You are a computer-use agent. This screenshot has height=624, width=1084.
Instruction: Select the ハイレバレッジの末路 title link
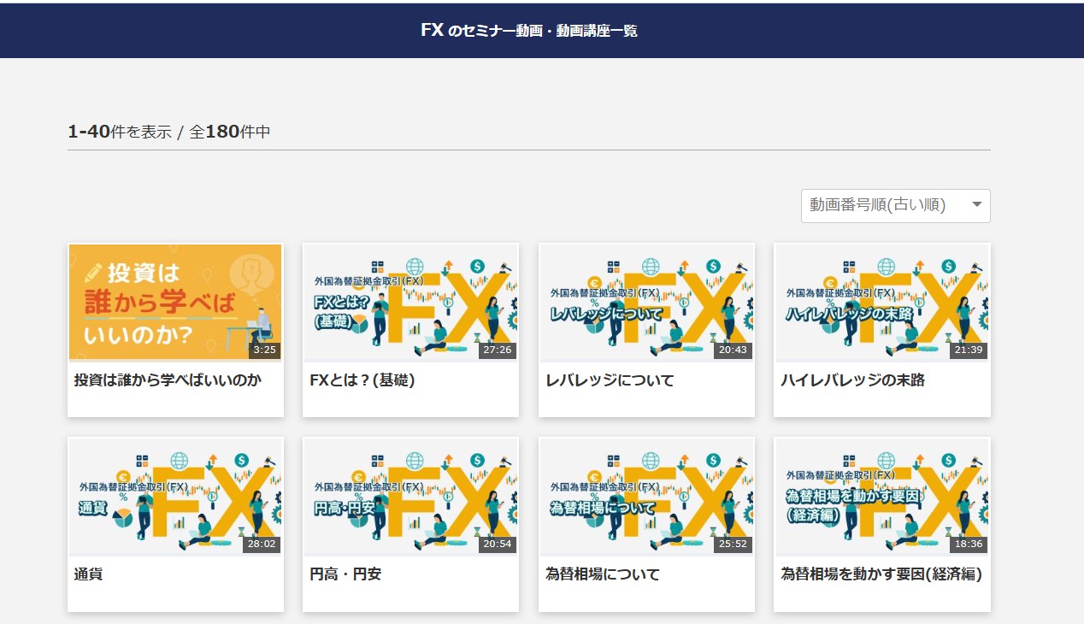[x=852, y=380]
